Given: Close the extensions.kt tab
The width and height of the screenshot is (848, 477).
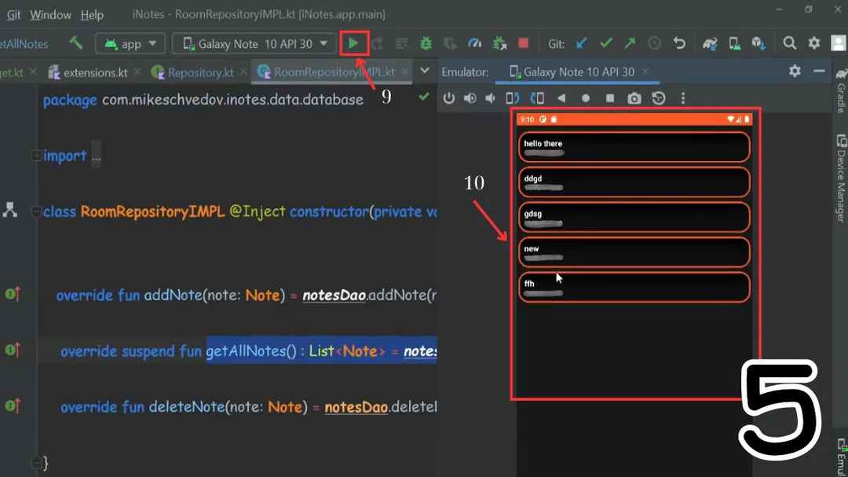Looking at the screenshot, I should click(137, 72).
